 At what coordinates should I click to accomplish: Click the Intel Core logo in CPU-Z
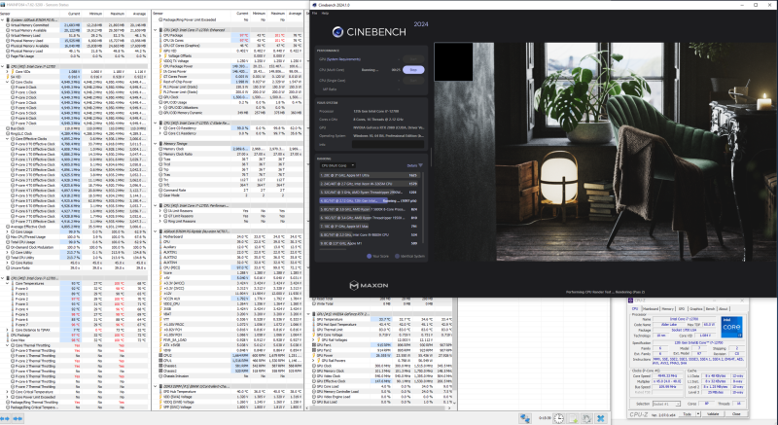[731, 328]
